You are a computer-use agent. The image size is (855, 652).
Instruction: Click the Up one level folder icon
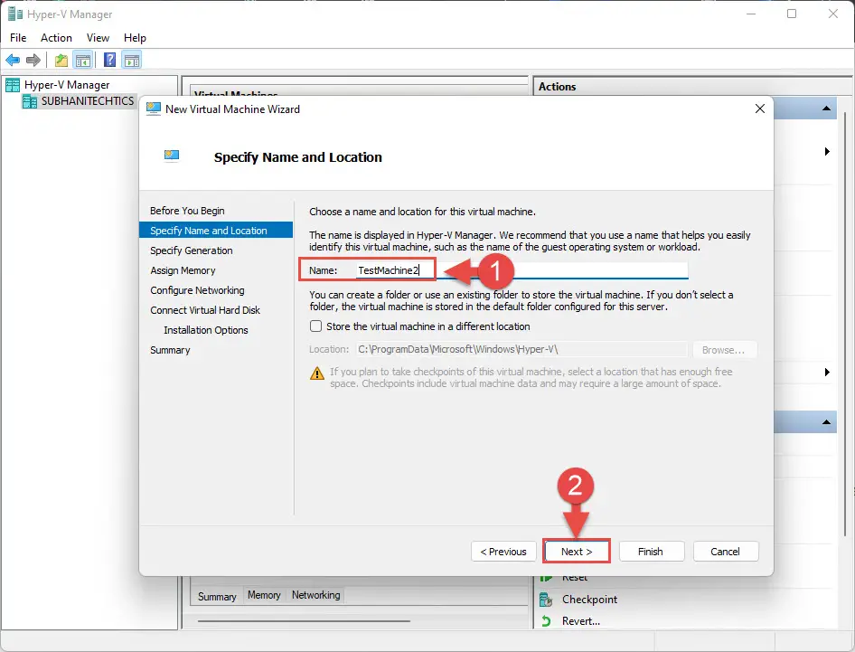[x=61, y=60]
